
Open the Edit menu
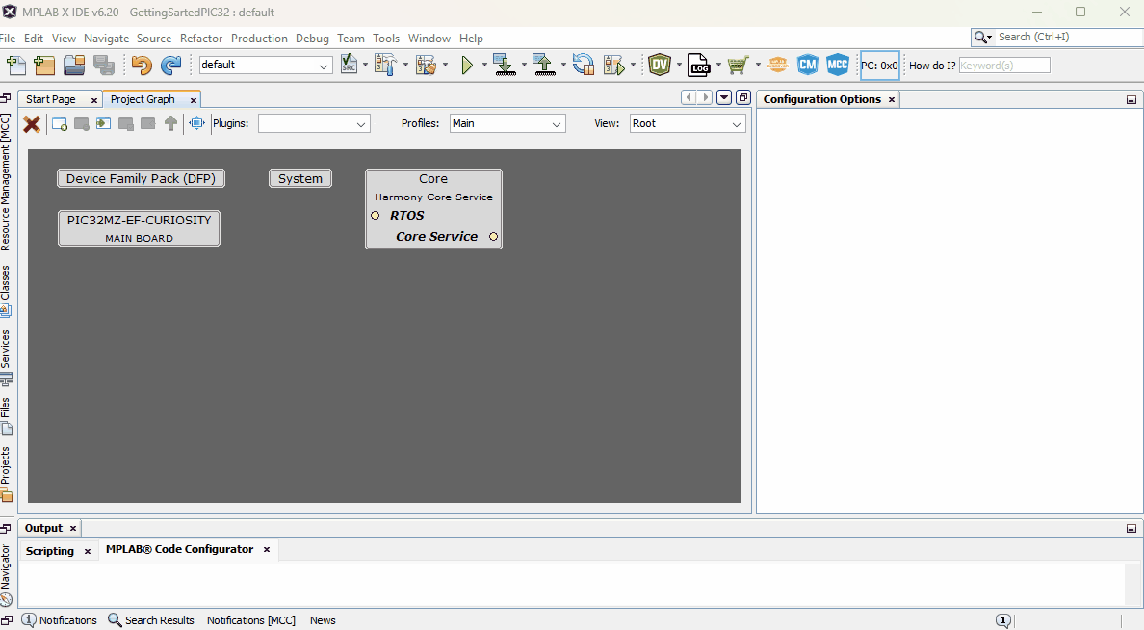click(34, 38)
